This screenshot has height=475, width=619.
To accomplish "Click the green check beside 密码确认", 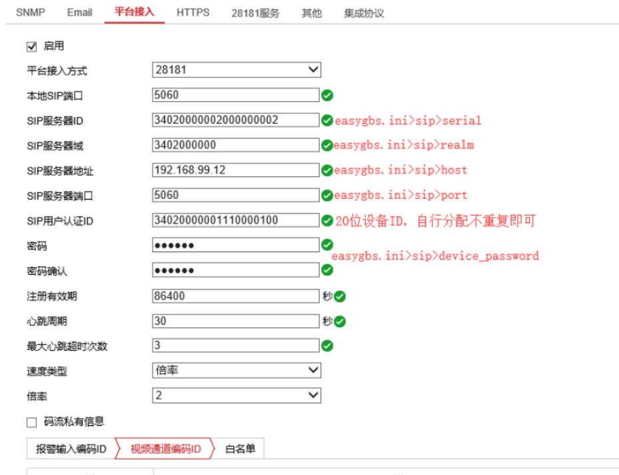I will [x=327, y=270].
